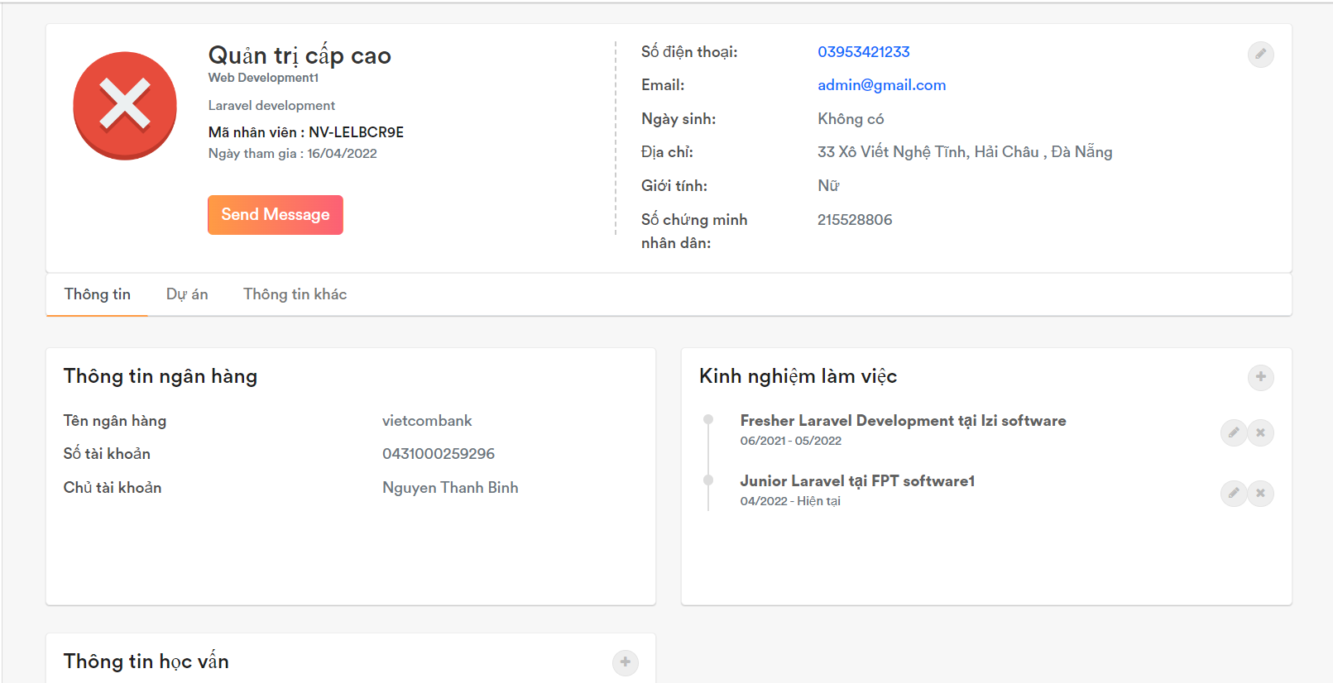Click the Thông tin ngân hàng heading
The width and height of the screenshot is (1333, 683).
tap(161, 376)
